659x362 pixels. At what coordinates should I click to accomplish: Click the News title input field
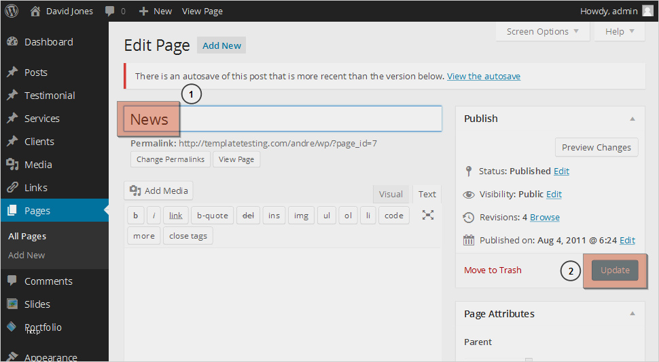[x=306, y=119]
